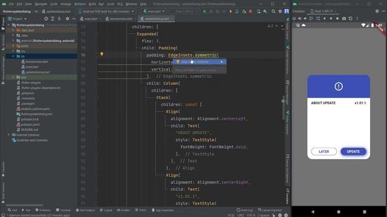Tap the Android home button in the emulator
The image size is (387, 217).
[x=339, y=212]
